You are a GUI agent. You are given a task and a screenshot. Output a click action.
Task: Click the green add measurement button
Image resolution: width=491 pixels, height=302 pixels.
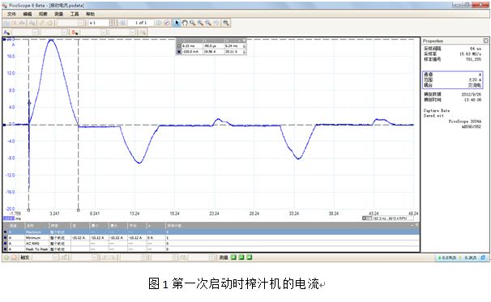coord(233,257)
